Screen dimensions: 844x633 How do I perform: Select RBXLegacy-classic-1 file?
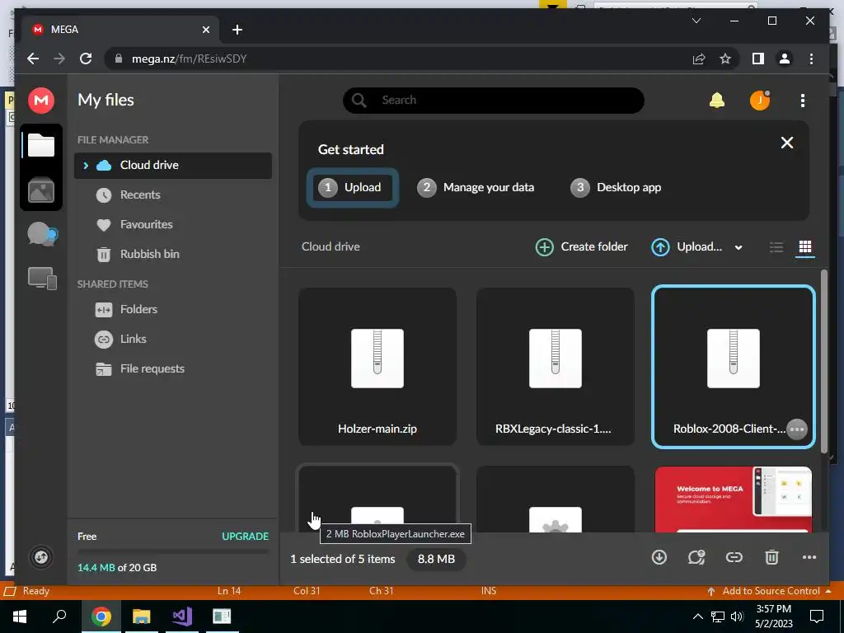(x=555, y=367)
